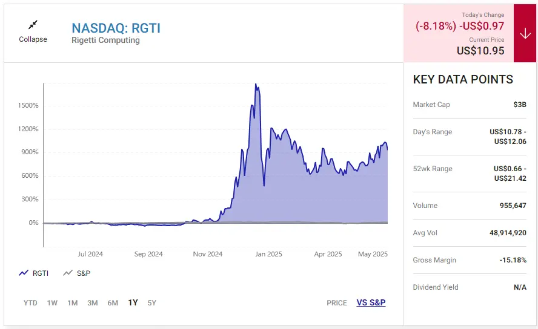Image resolution: width=538 pixels, height=329 pixels.
Task: Select the 1M time range
Action: click(x=72, y=303)
